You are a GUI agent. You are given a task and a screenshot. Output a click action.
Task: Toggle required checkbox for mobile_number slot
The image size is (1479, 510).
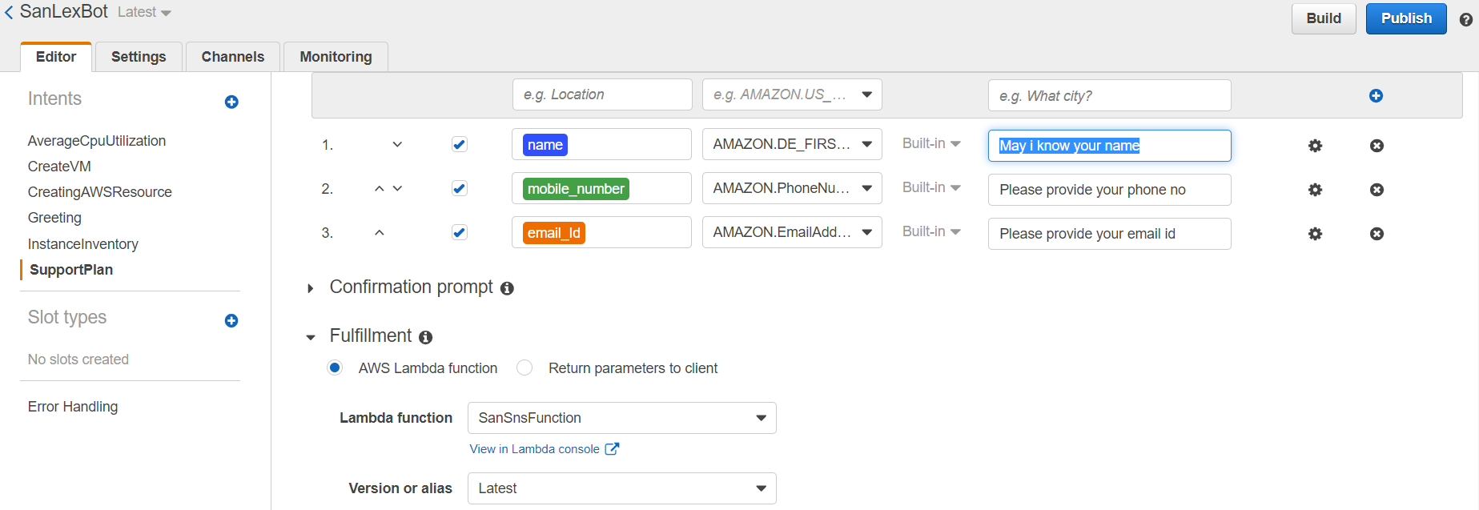point(459,188)
